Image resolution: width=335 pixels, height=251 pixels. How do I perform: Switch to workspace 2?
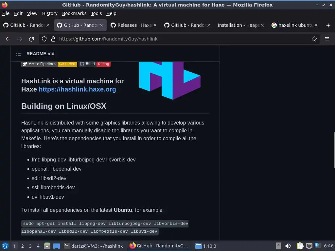coord(23,246)
